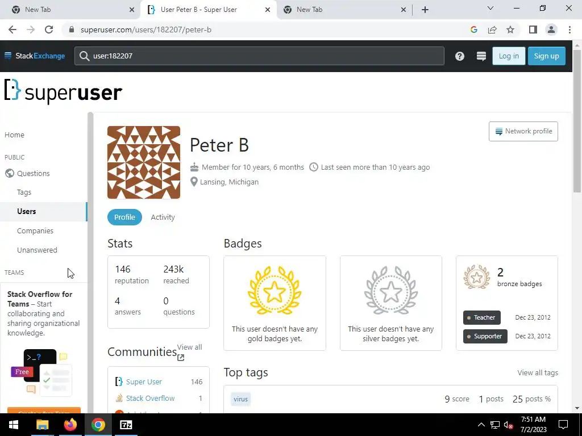Close the User Peter B tab

[268, 10]
